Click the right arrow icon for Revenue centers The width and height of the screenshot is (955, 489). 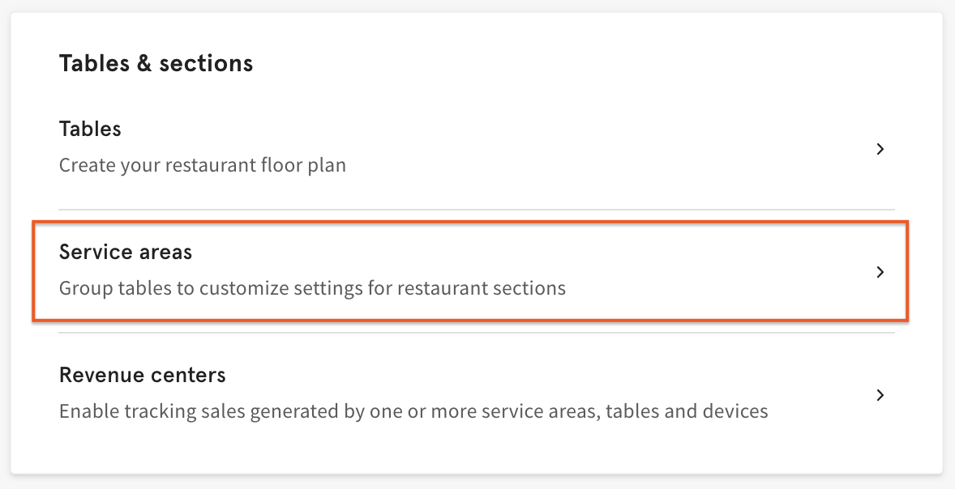click(x=880, y=395)
